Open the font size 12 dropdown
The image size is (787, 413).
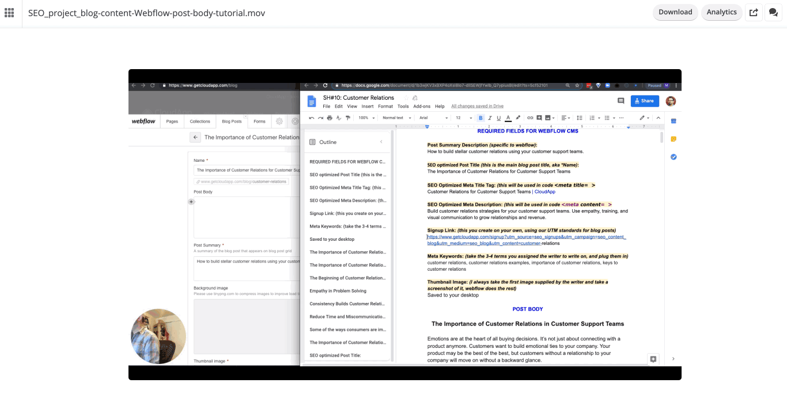click(x=463, y=118)
